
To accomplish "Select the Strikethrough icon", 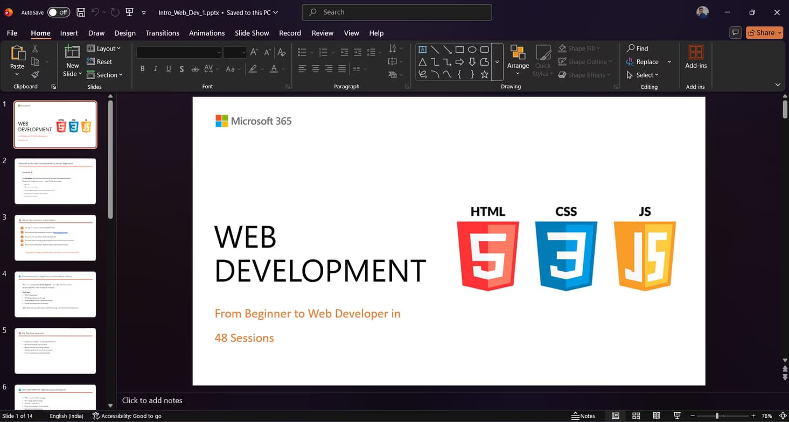I will coord(195,68).
